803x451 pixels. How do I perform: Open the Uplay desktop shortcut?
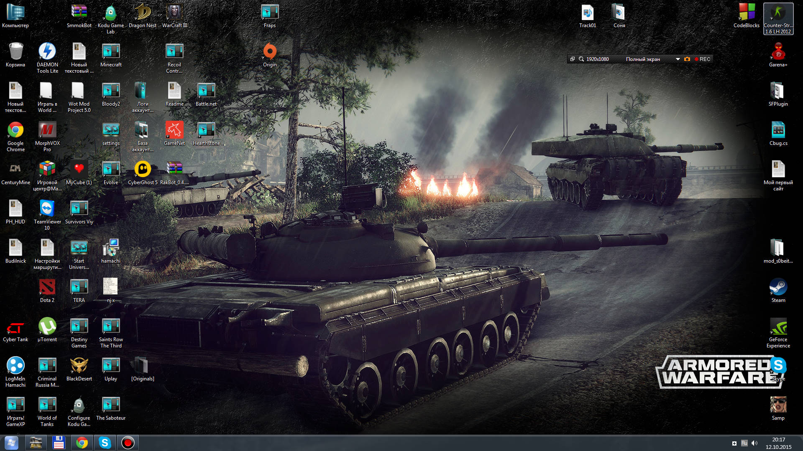111,369
